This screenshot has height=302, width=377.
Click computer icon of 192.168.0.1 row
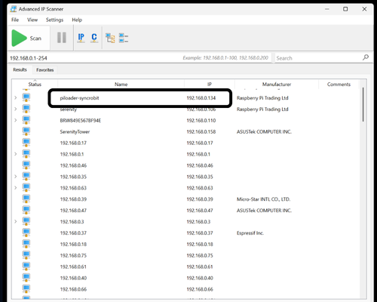tap(26, 154)
